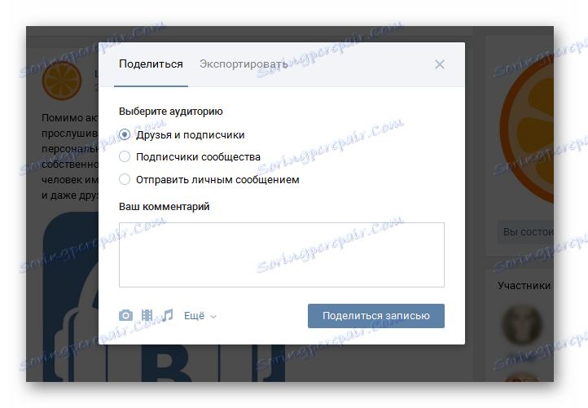Attach audio with music note icon
The height and width of the screenshot is (408, 588).
[x=168, y=315]
